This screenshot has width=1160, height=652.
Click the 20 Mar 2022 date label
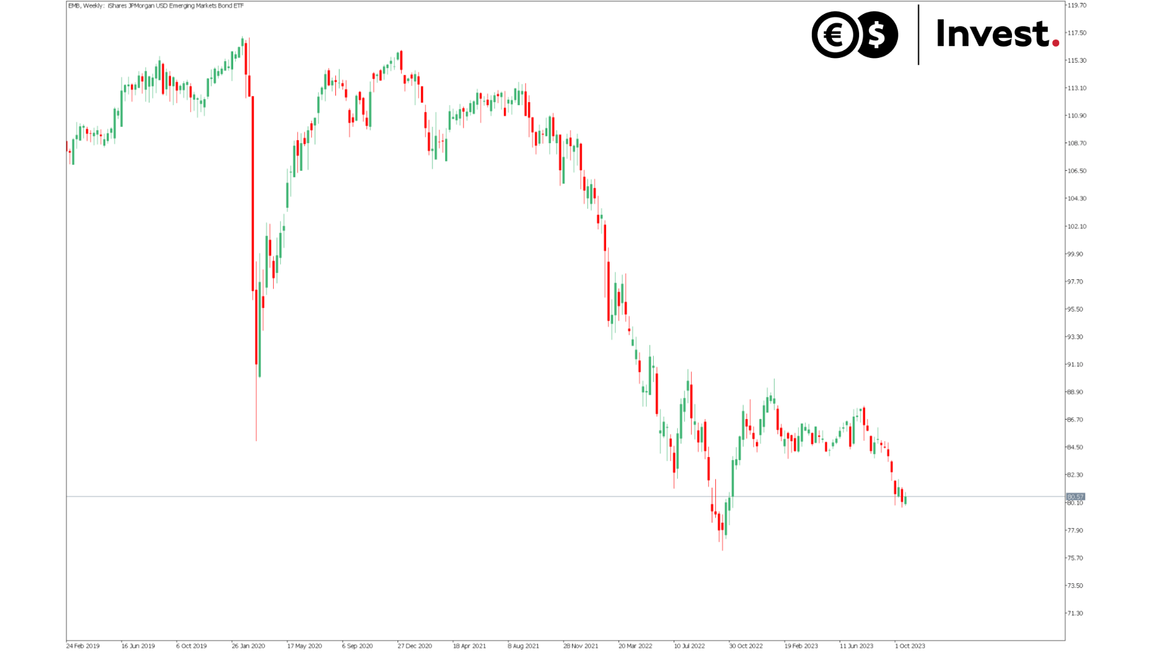pyautogui.click(x=636, y=646)
